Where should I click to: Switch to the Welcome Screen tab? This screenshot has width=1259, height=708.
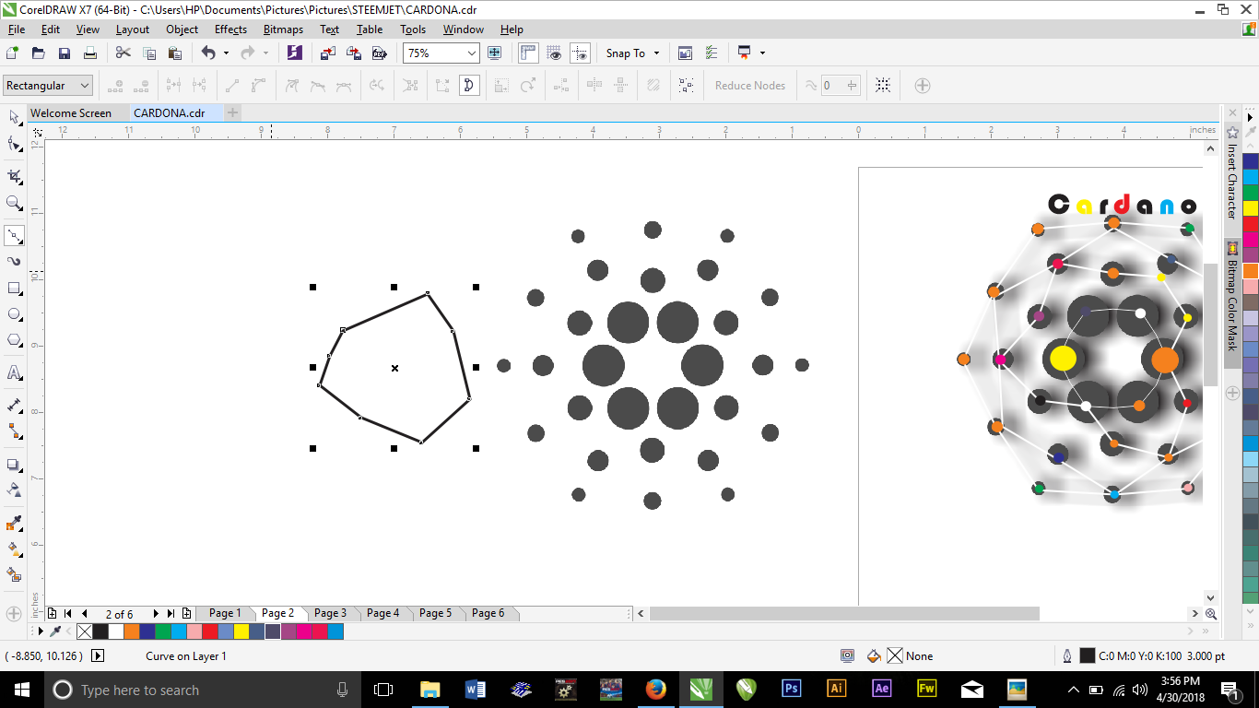(71, 113)
